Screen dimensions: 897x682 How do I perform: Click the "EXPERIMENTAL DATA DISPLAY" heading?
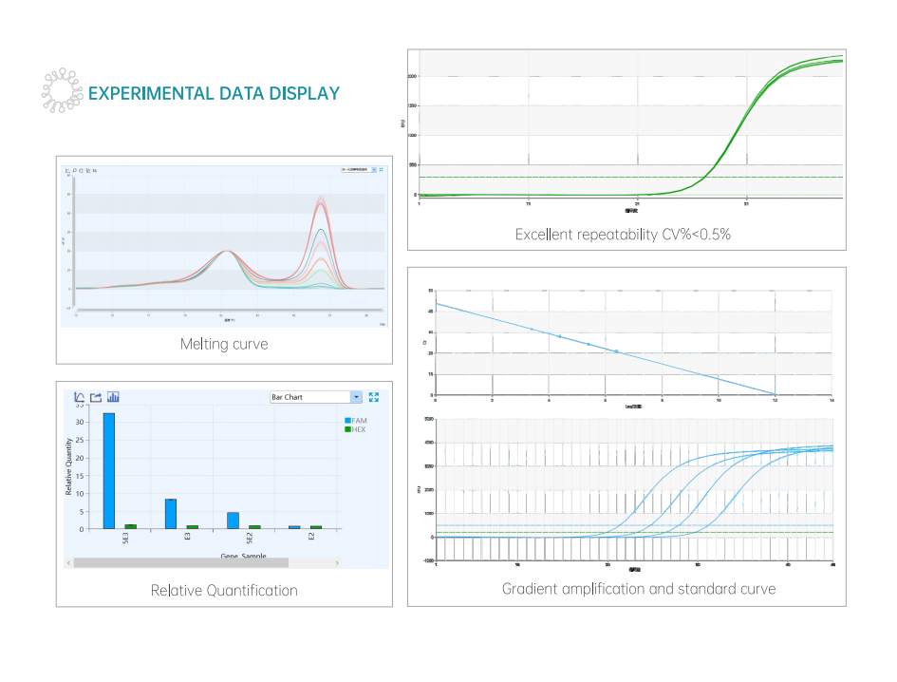[214, 93]
